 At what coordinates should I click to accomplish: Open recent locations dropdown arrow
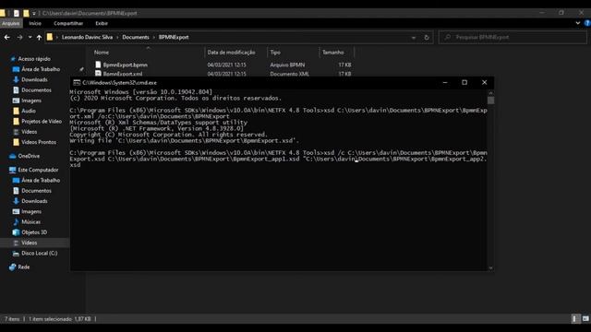click(x=30, y=37)
